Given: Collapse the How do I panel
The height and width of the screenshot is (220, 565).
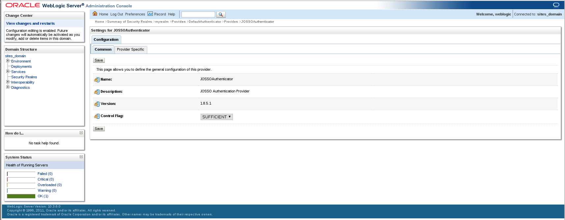Looking at the screenshot, I should pos(81,133).
